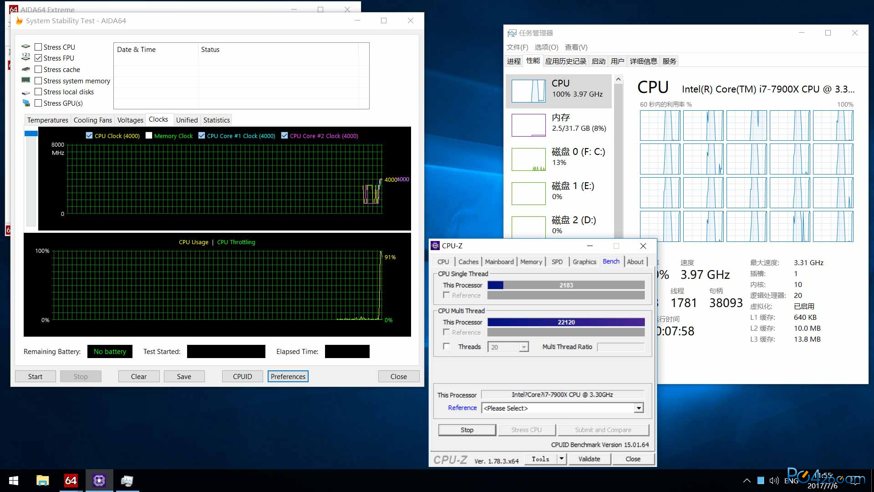Click the Save button in AIDA64
Viewport: 874px width, 492px height.
click(x=184, y=376)
